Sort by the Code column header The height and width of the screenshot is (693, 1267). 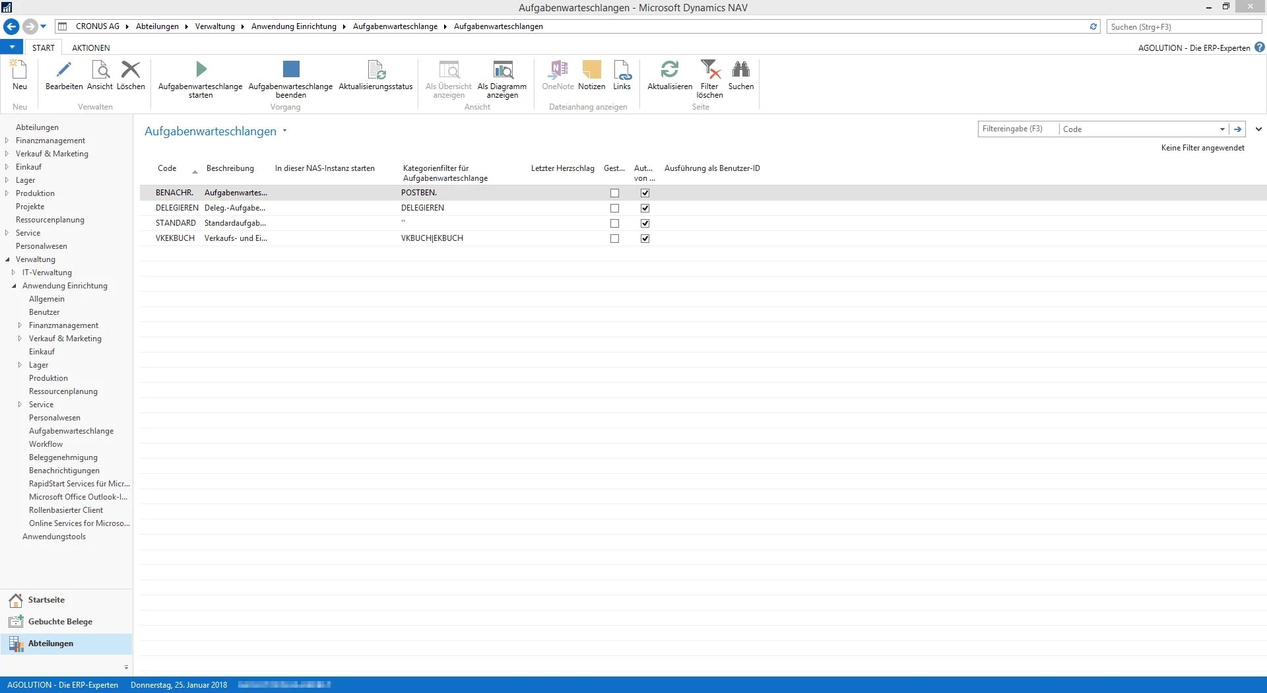pyautogui.click(x=167, y=168)
